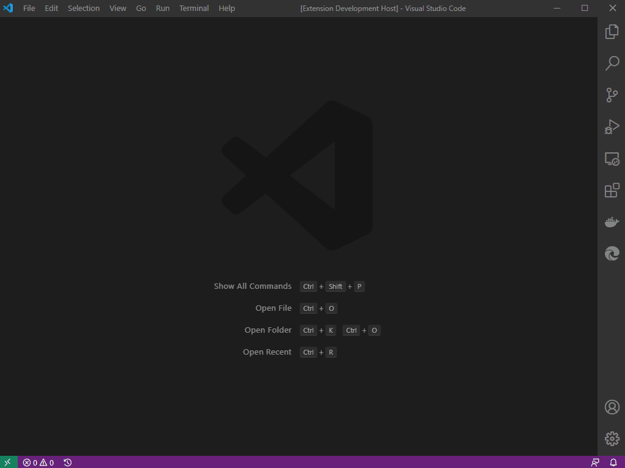Click the feedback icon in status bar
Screen dimensions: 625x468
(595, 463)
